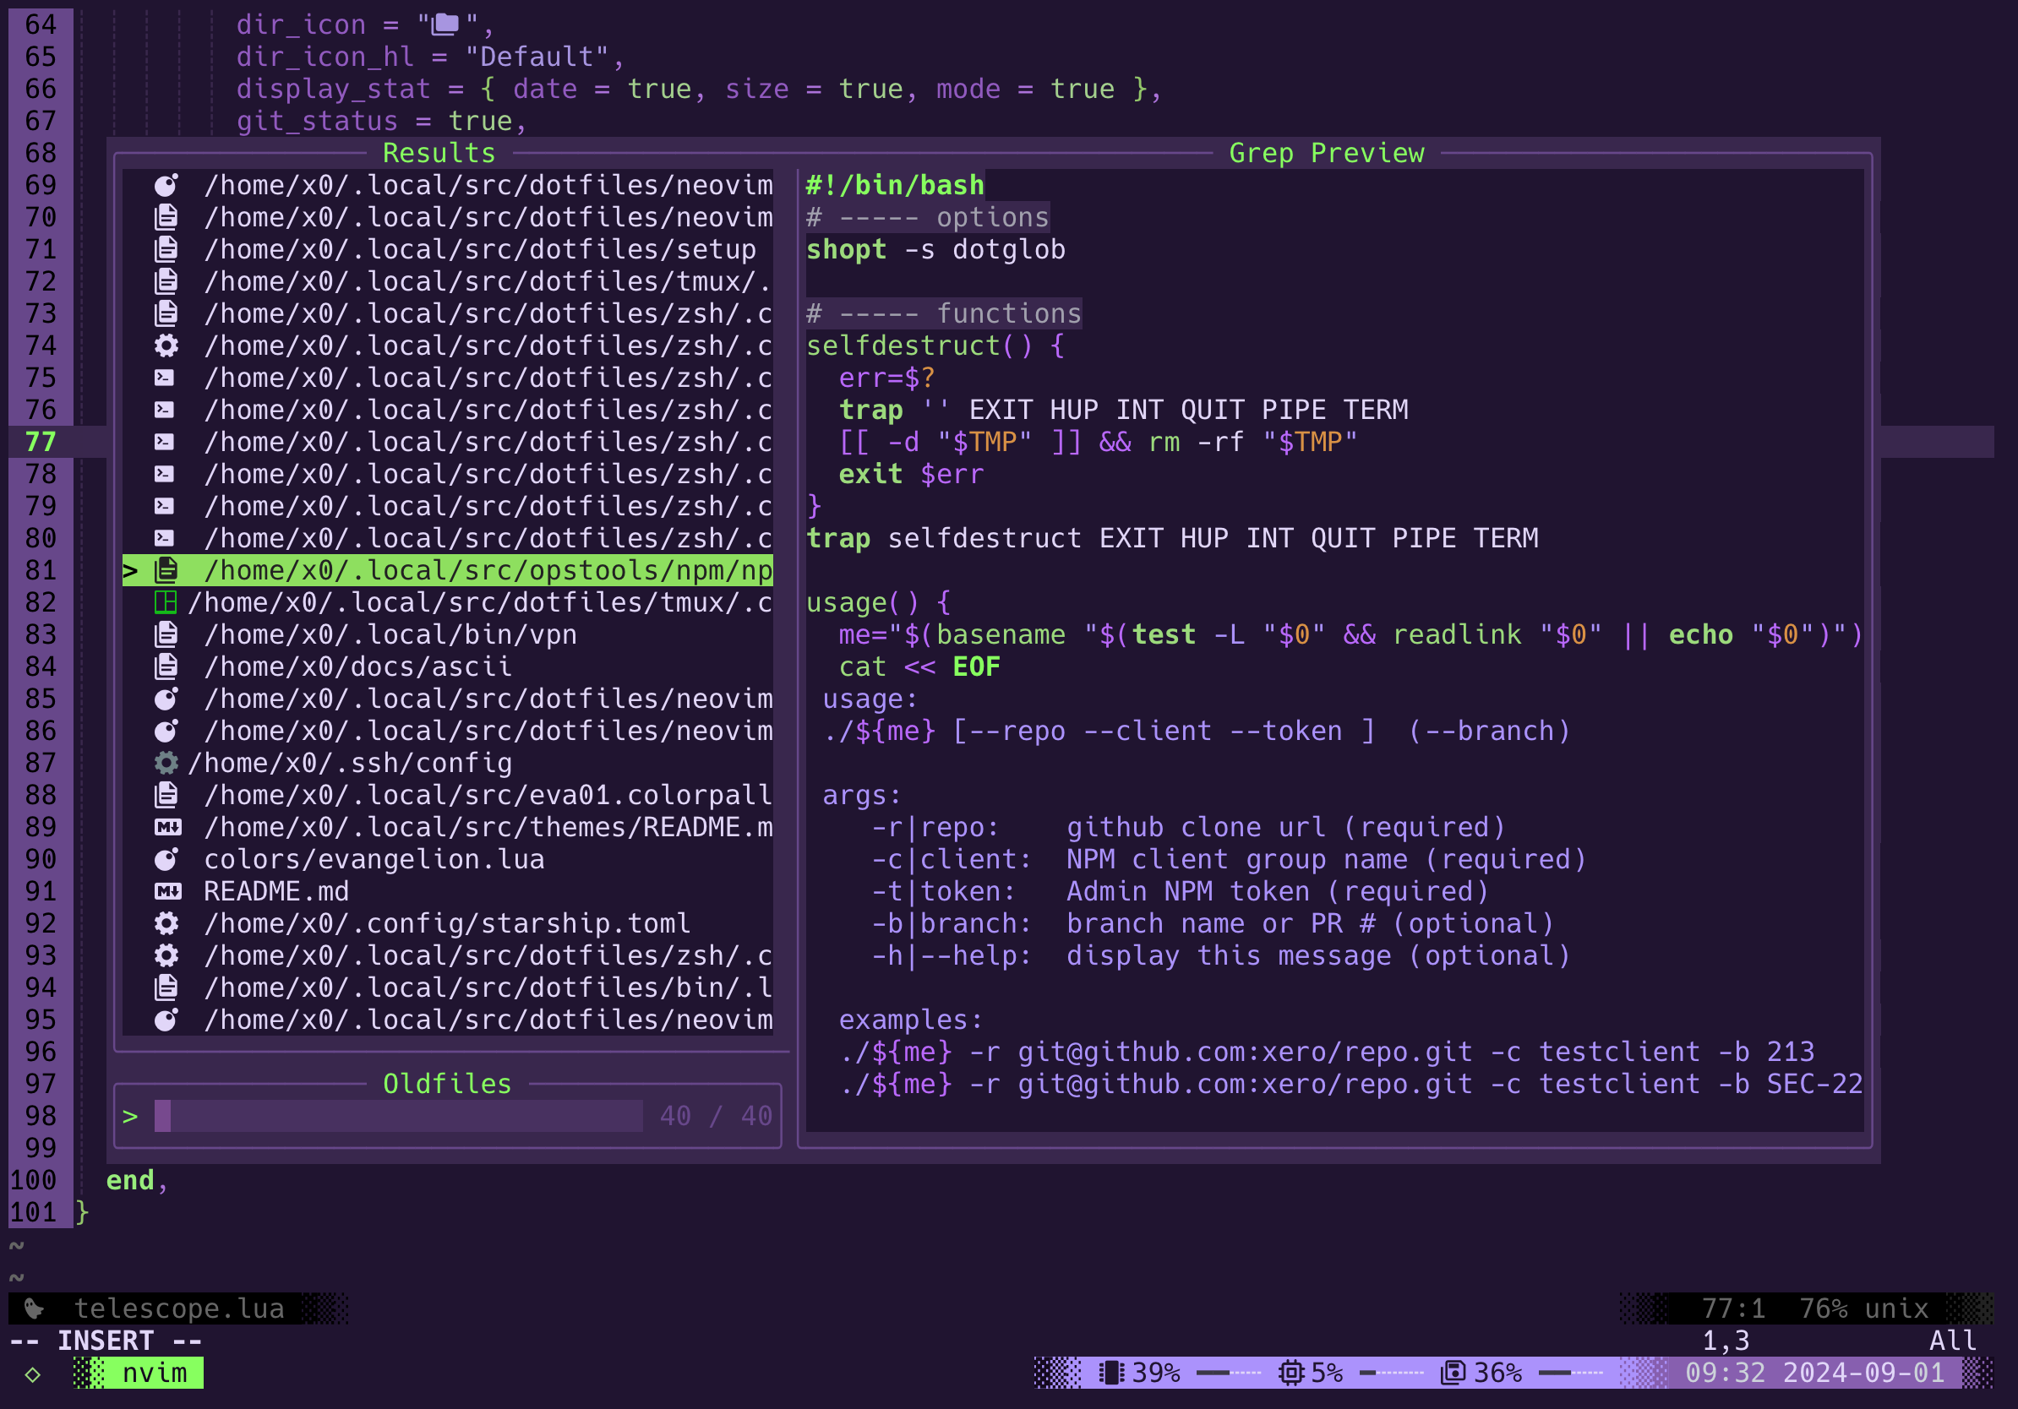This screenshot has height=1409, width=2018.
Task: Click the tmux session diamond indicator
Action: pyautogui.click(x=32, y=1374)
